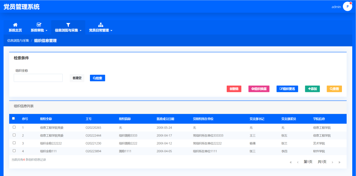356x176 pixels.
Task: Click the filter funnel icon above 信息浏览与采集
Action: click(x=68, y=25)
